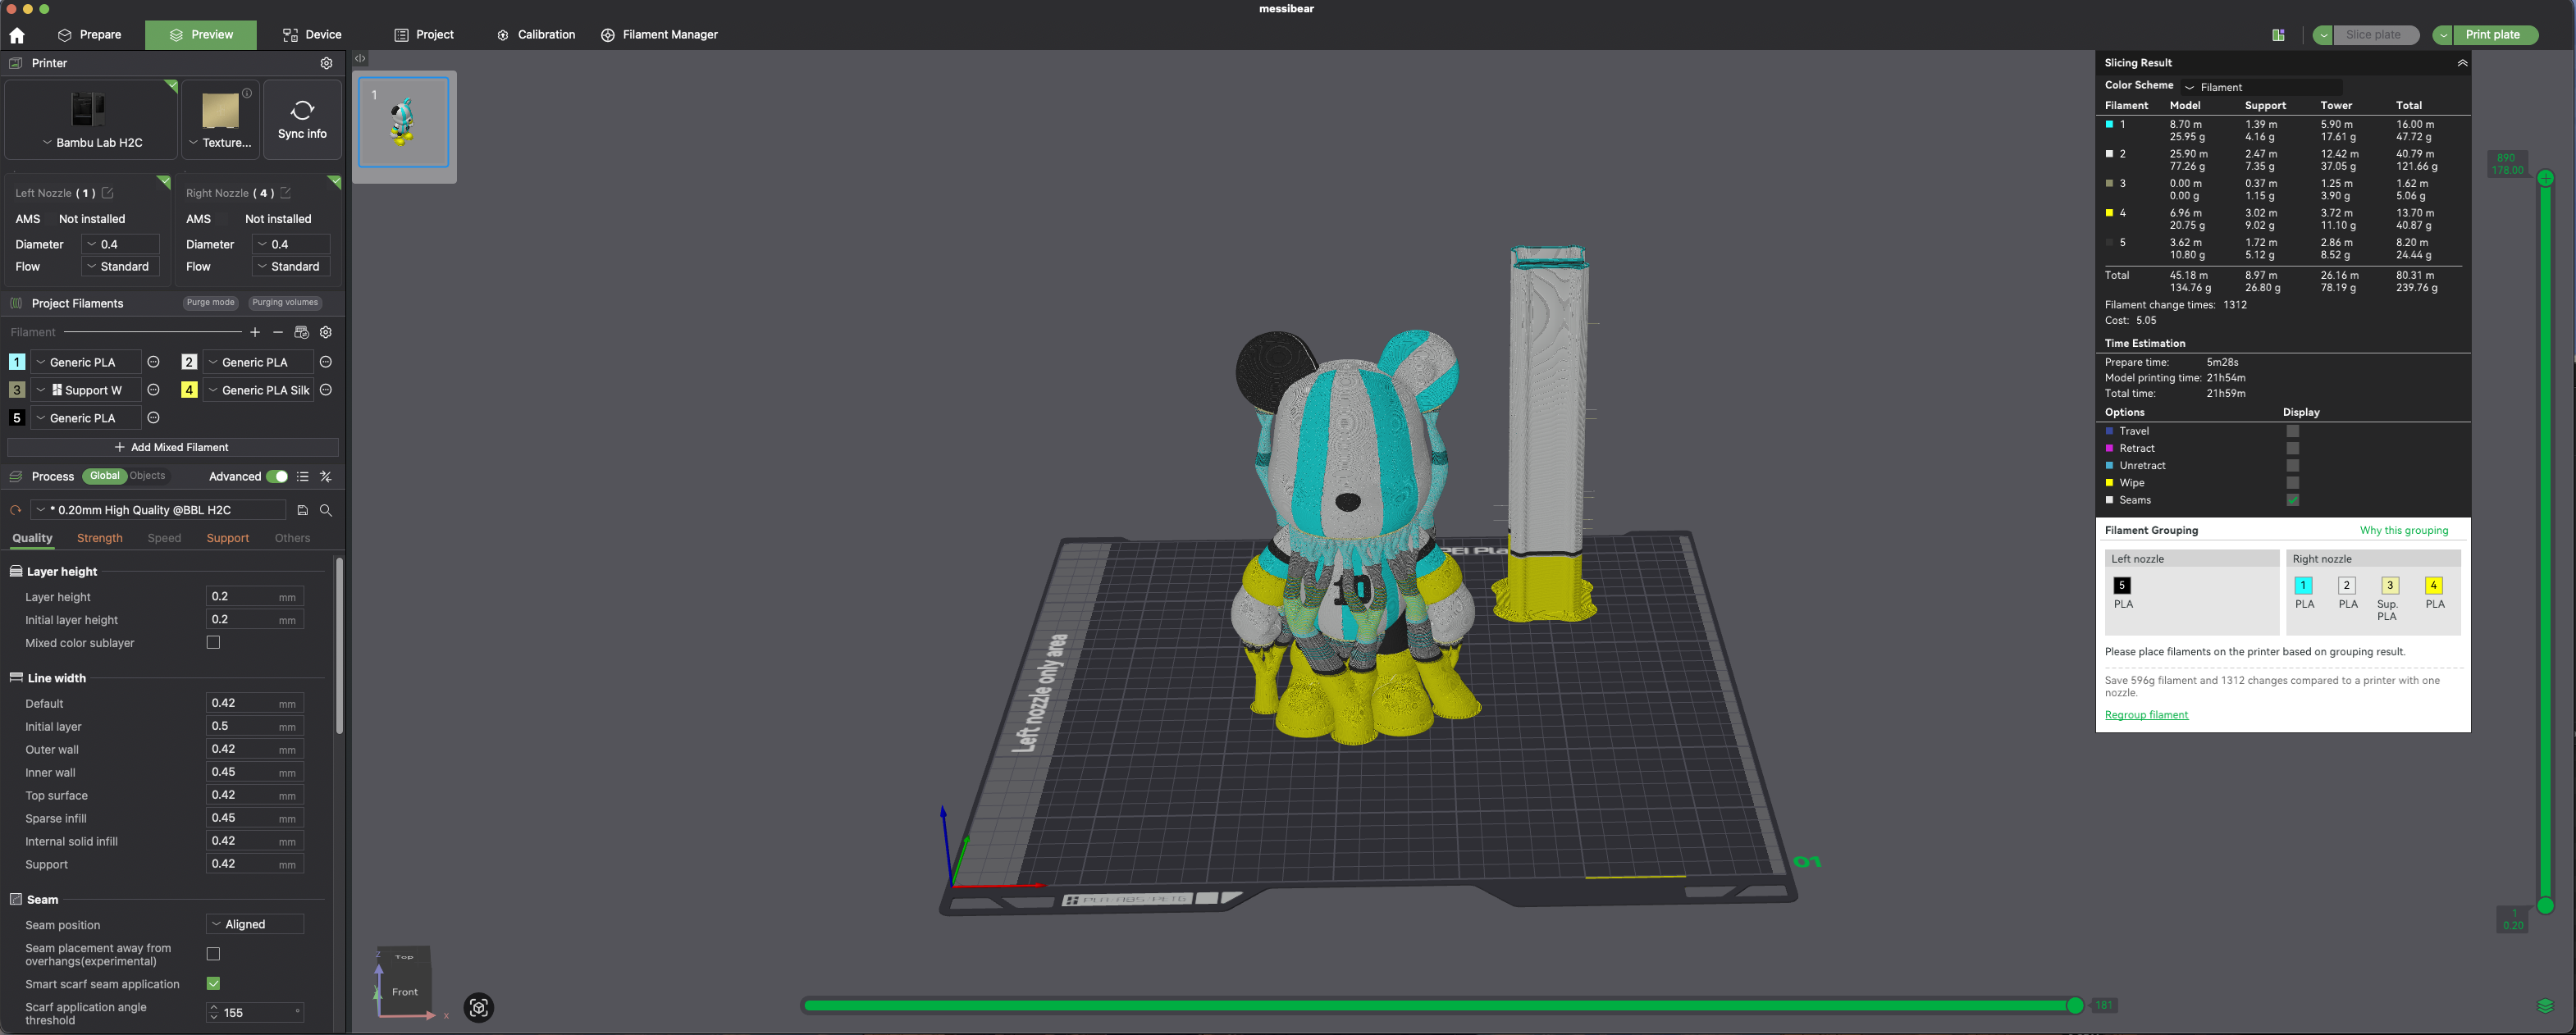Open Print plate dropdown arrow
Image resolution: width=2576 pixels, height=1035 pixels.
click(x=2443, y=35)
